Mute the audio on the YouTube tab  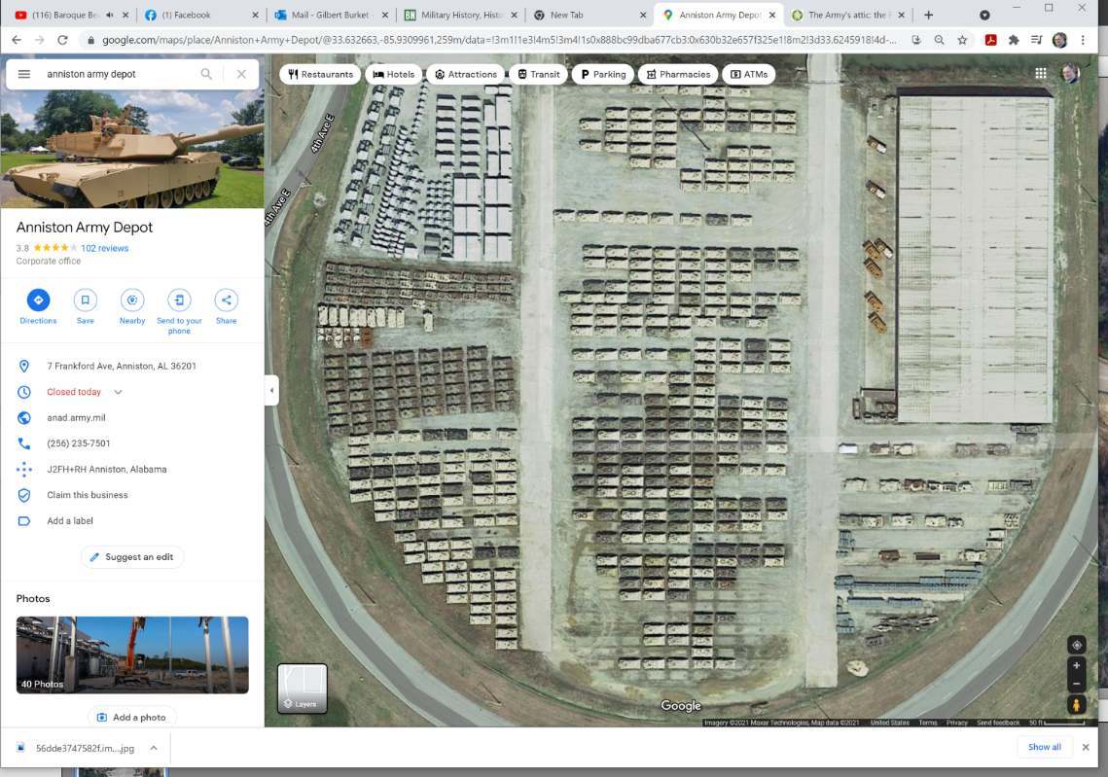coord(110,15)
